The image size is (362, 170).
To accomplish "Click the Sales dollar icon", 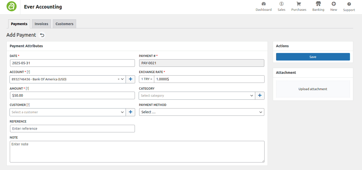I will [281, 7].
